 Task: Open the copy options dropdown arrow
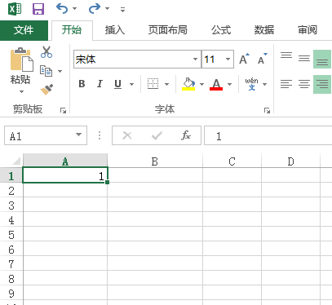click(60, 71)
